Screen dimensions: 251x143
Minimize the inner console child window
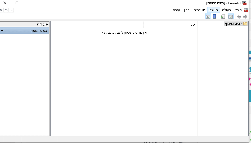12,10
